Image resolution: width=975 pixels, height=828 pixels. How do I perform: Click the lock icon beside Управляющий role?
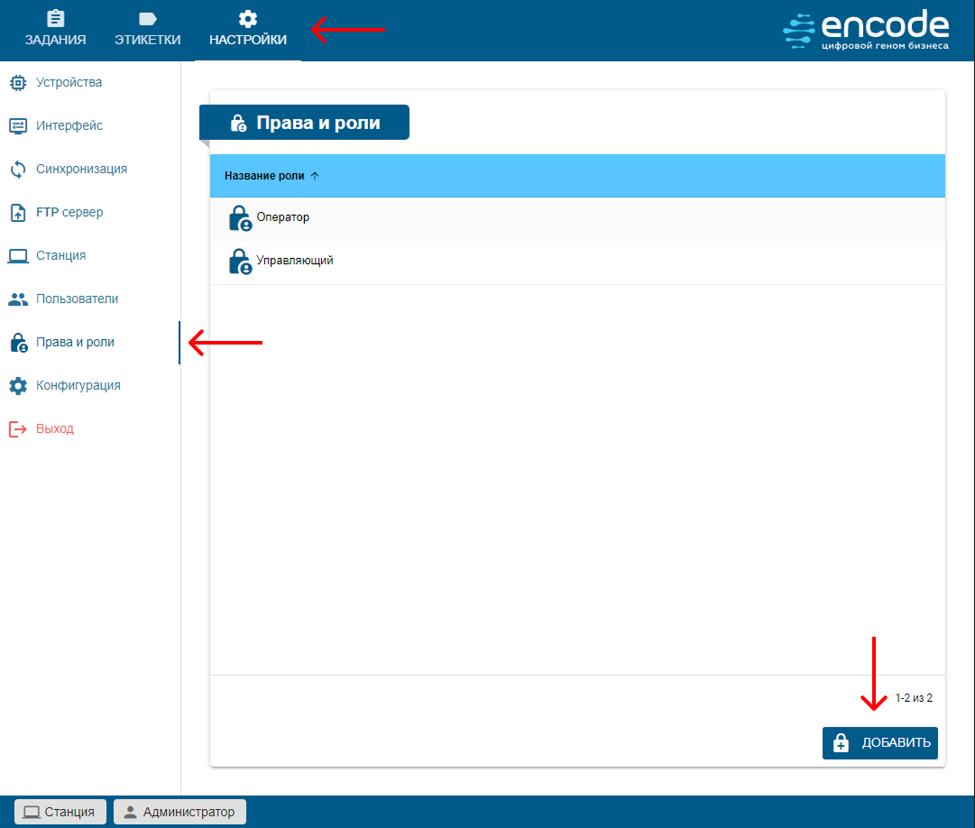pyautogui.click(x=239, y=262)
